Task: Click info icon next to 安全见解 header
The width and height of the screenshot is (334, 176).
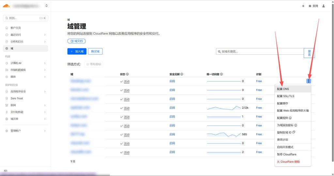Action: coord(182,74)
